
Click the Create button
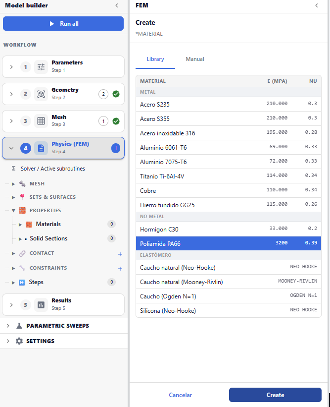click(x=275, y=395)
